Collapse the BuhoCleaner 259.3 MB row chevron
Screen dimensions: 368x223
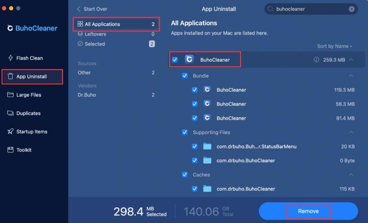(351, 60)
